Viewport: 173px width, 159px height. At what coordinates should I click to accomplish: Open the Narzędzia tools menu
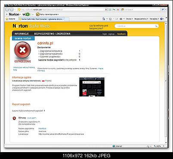click(x=154, y=19)
